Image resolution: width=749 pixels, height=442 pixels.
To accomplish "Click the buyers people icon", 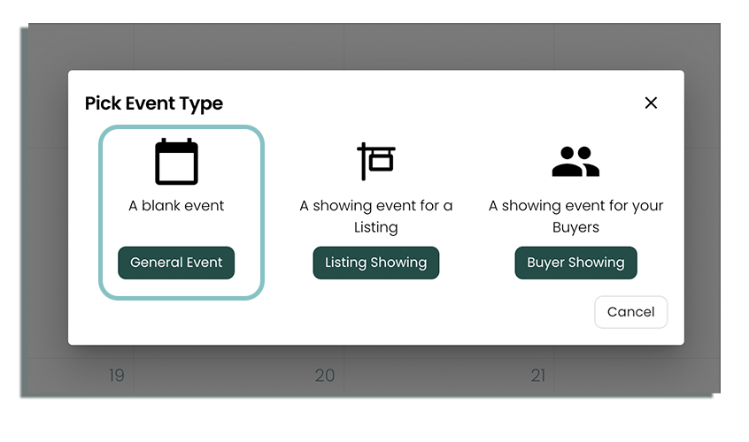I will click(575, 162).
